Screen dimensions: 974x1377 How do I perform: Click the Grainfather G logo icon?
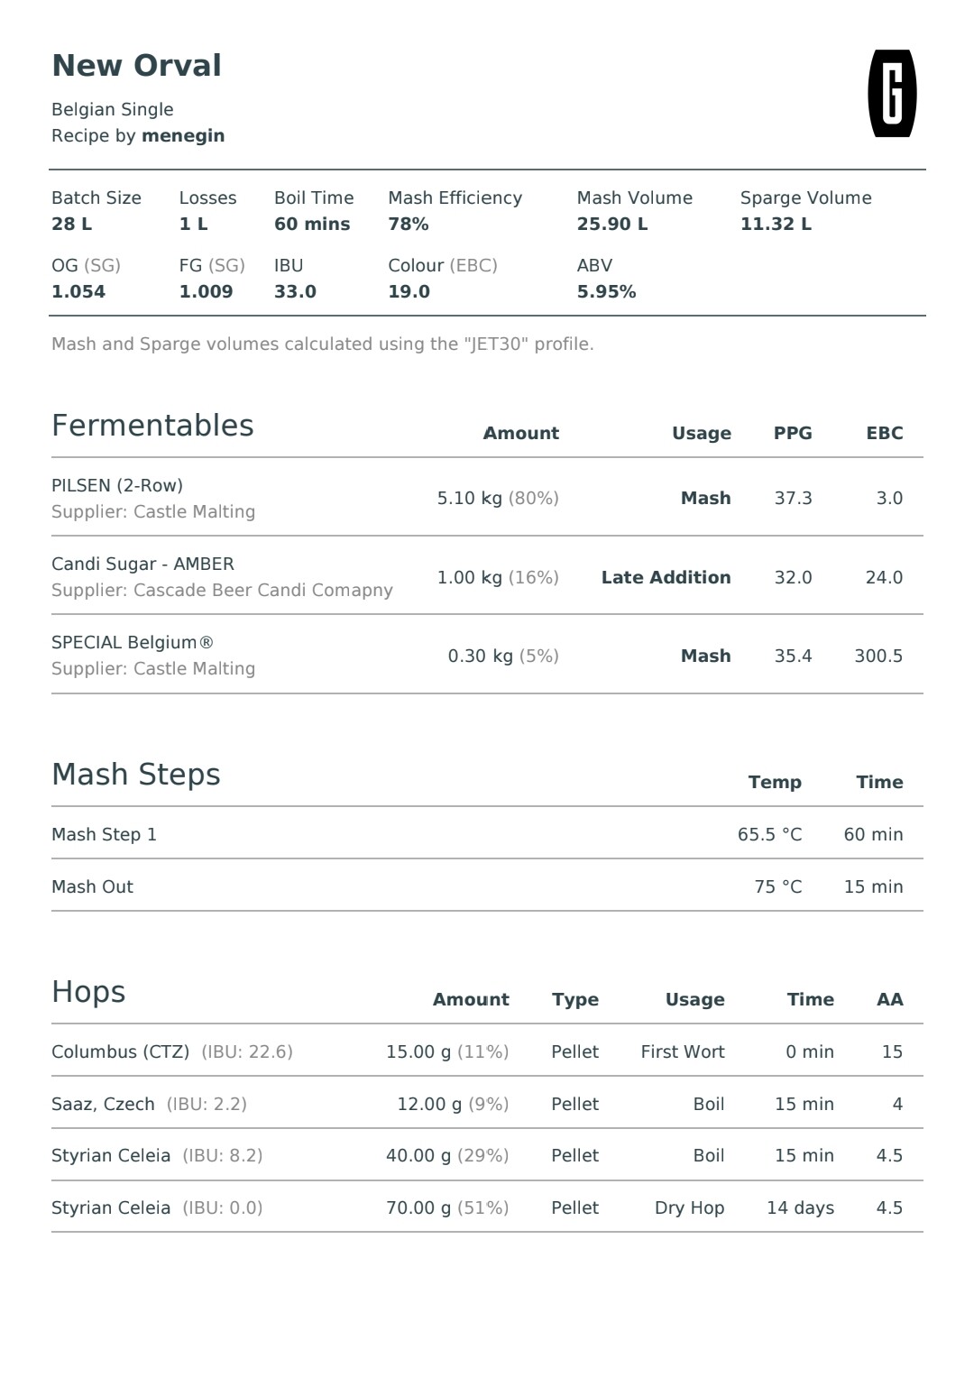(x=892, y=94)
